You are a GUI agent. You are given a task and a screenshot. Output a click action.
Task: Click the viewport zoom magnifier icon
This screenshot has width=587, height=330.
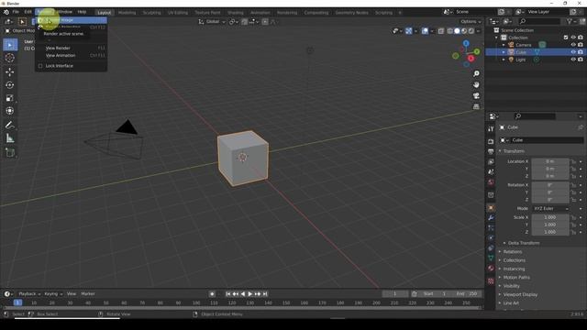476,73
